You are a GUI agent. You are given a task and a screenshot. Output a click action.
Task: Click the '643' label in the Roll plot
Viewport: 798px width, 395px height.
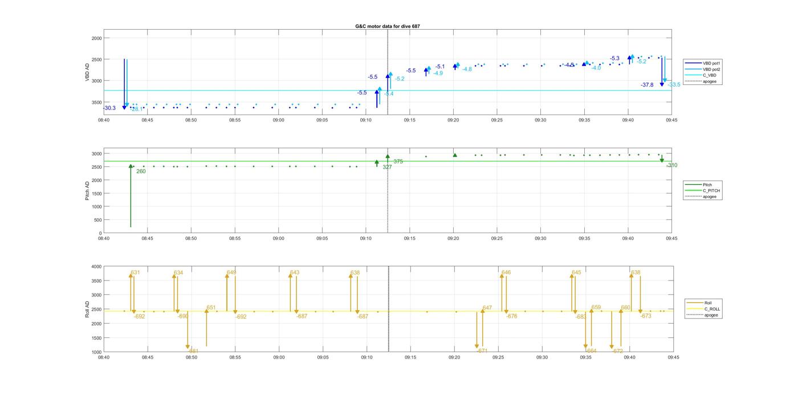295,272
